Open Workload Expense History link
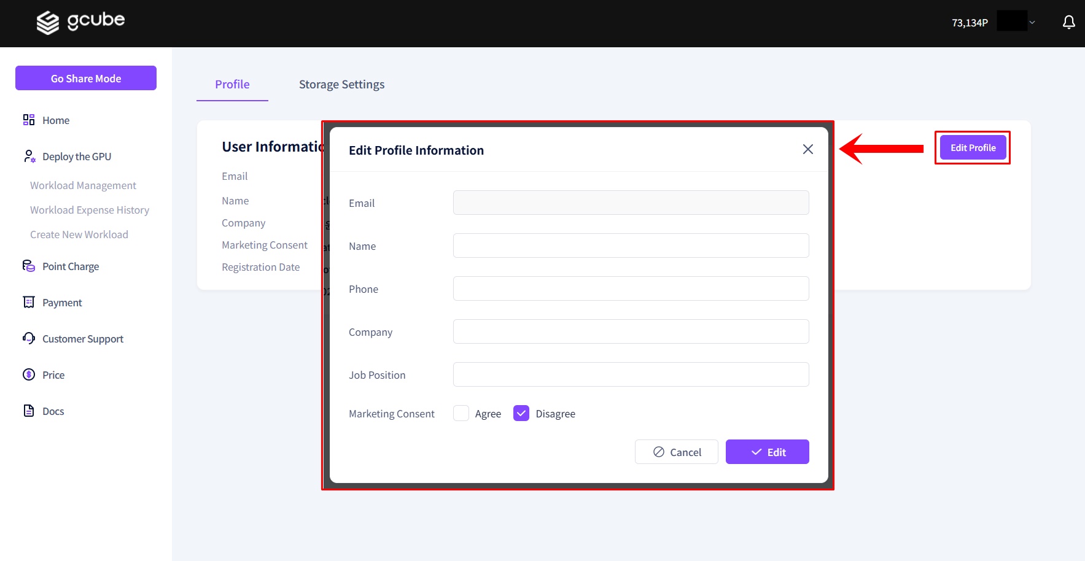Image resolution: width=1085 pixels, height=561 pixels. tap(90, 210)
